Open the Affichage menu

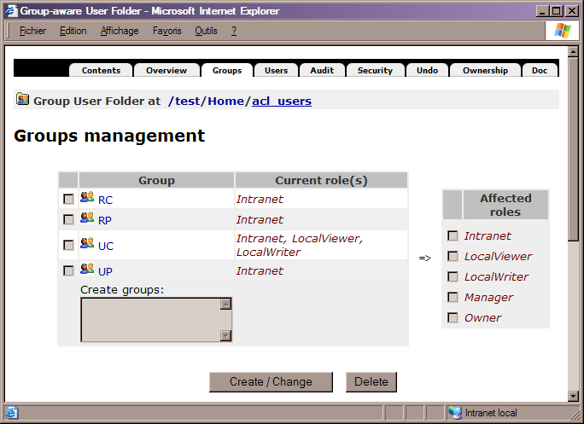pyautogui.click(x=119, y=31)
